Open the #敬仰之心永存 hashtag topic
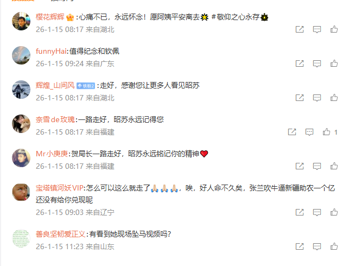Viewport: 342px width, 266px height. pos(236,17)
